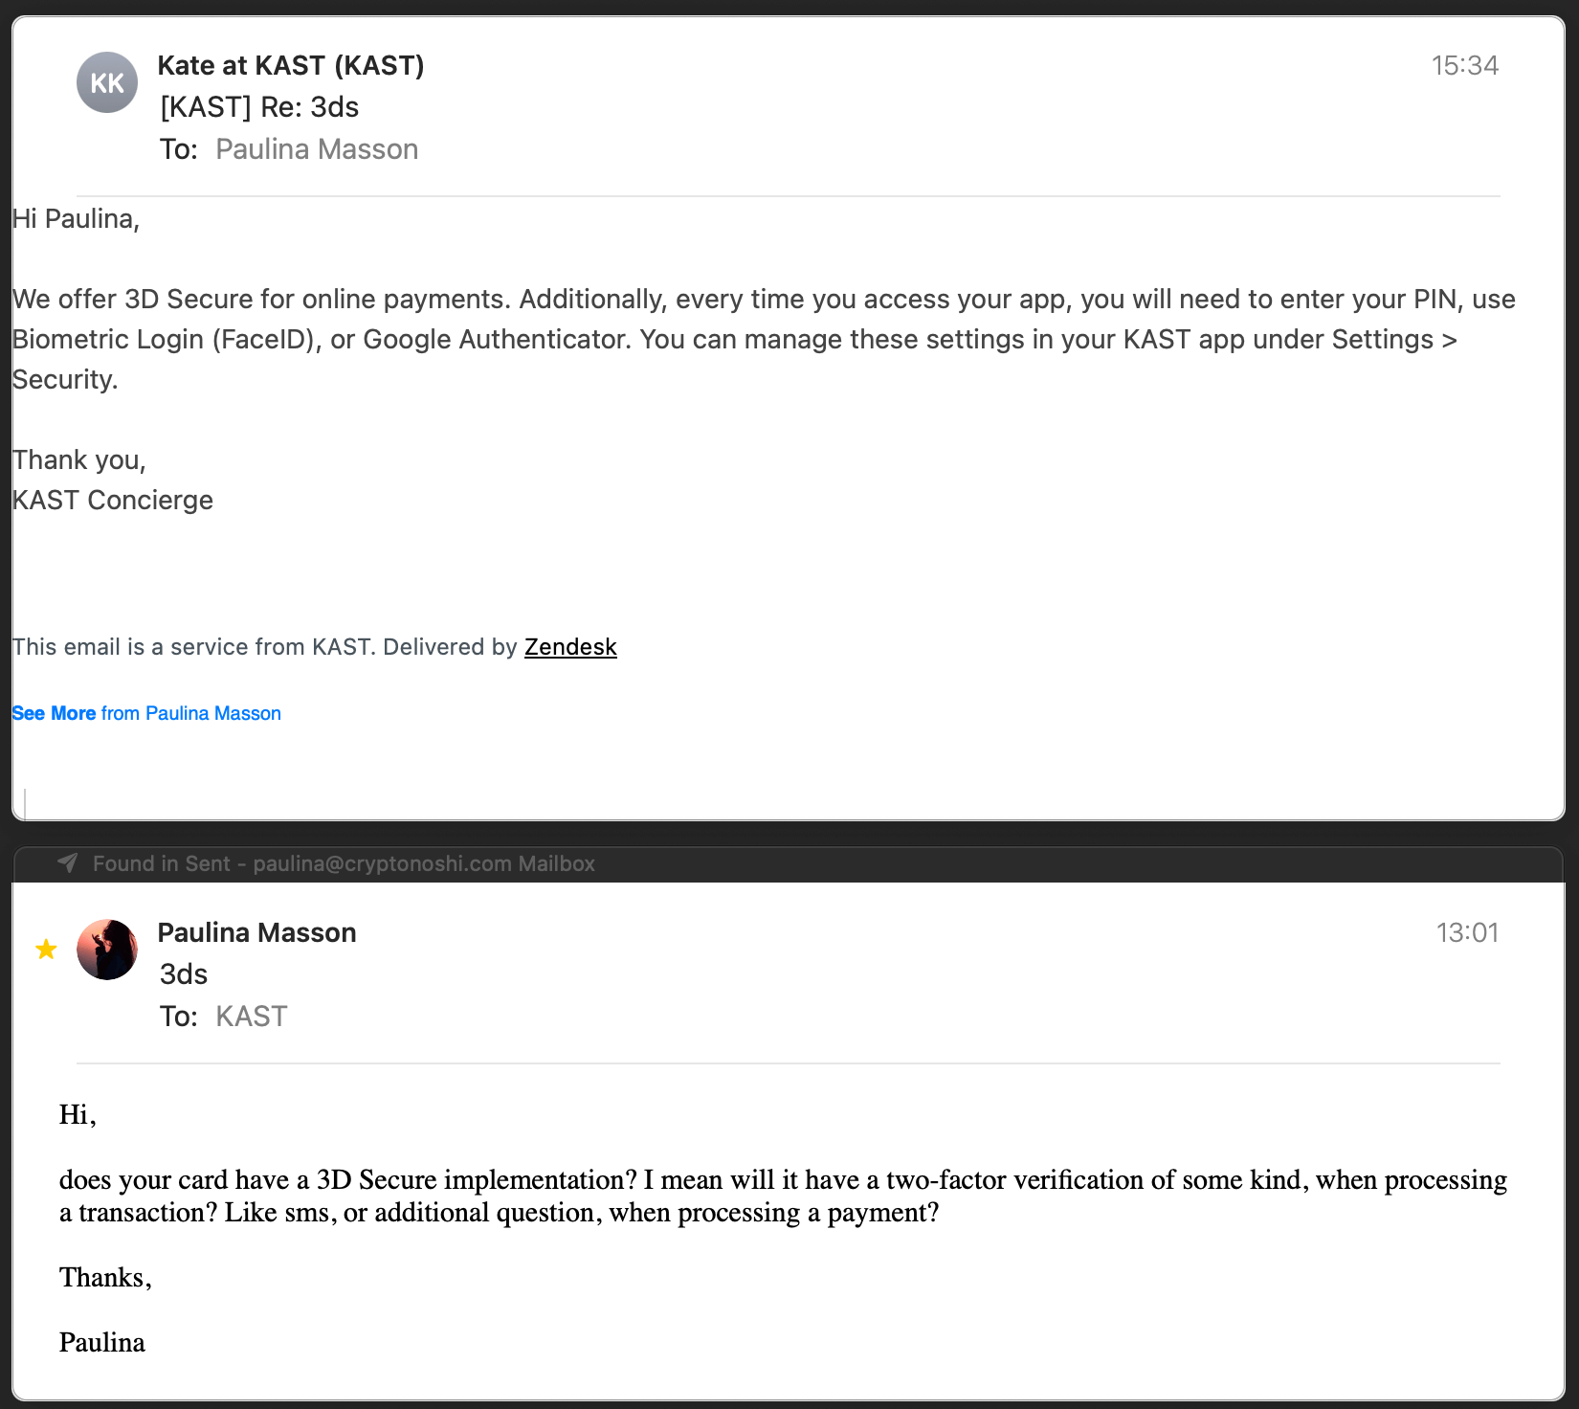The image size is (1579, 1409).
Task: Click the subject line [KAST] Re: 3ds
Action: [x=259, y=107]
